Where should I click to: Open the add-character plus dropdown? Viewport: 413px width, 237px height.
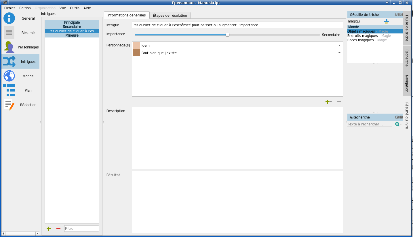coord(328,102)
